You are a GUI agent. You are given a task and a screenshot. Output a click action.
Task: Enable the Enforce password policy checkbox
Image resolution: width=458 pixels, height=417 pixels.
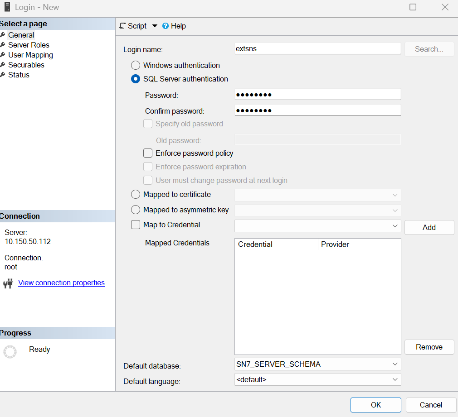147,153
